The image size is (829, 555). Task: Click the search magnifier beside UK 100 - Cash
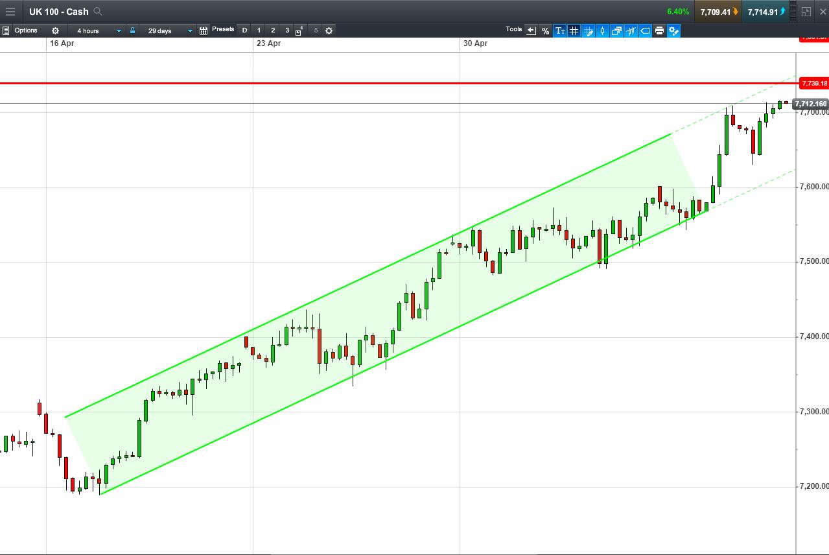pos(98,12)
